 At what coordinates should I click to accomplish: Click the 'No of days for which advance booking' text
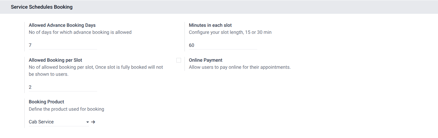coord(80,32)
